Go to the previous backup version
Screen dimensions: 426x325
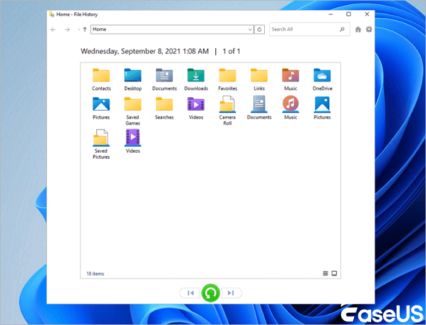(190, 293)
